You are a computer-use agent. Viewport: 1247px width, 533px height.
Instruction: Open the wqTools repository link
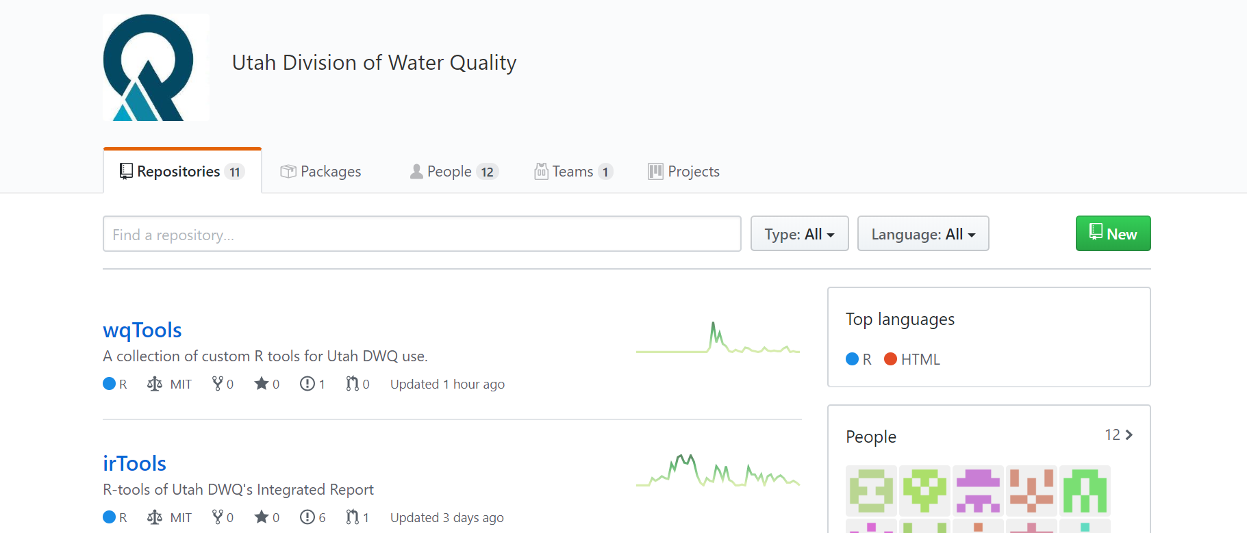click(142, 330)
